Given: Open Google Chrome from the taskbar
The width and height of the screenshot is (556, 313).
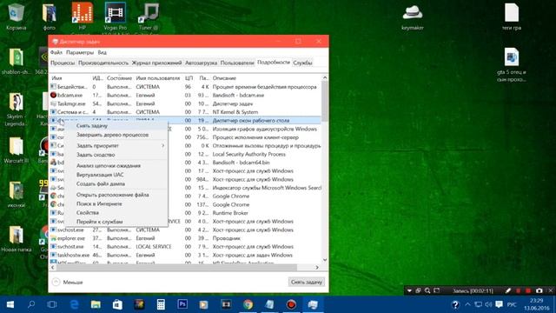Looking at the screenshot, I should (x=248, y=304).
